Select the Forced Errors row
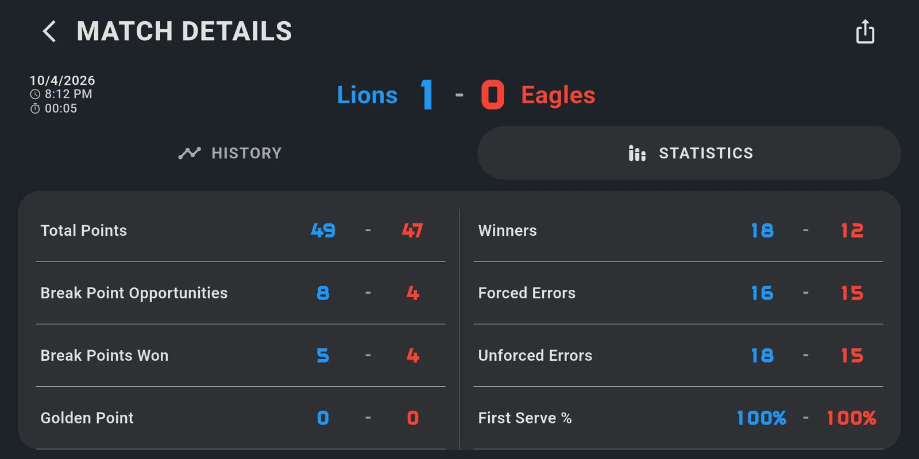919x459 pixels. [x=678, y=293]
